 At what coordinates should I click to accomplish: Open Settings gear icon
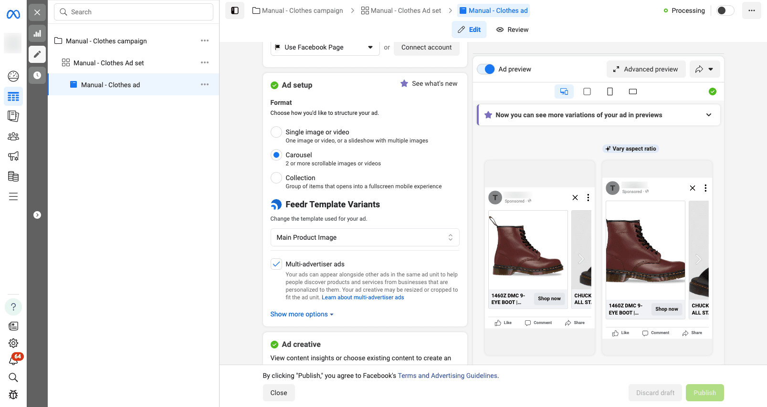pyautogui.click(x=13, y=343)
